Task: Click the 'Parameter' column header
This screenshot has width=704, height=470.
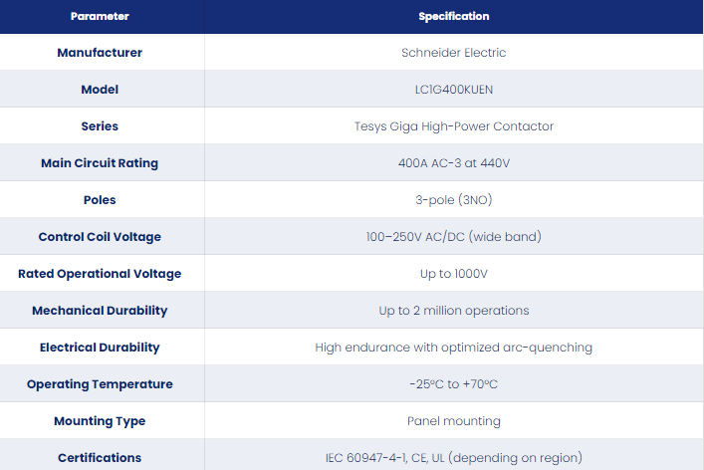Action: click(100, 16)
